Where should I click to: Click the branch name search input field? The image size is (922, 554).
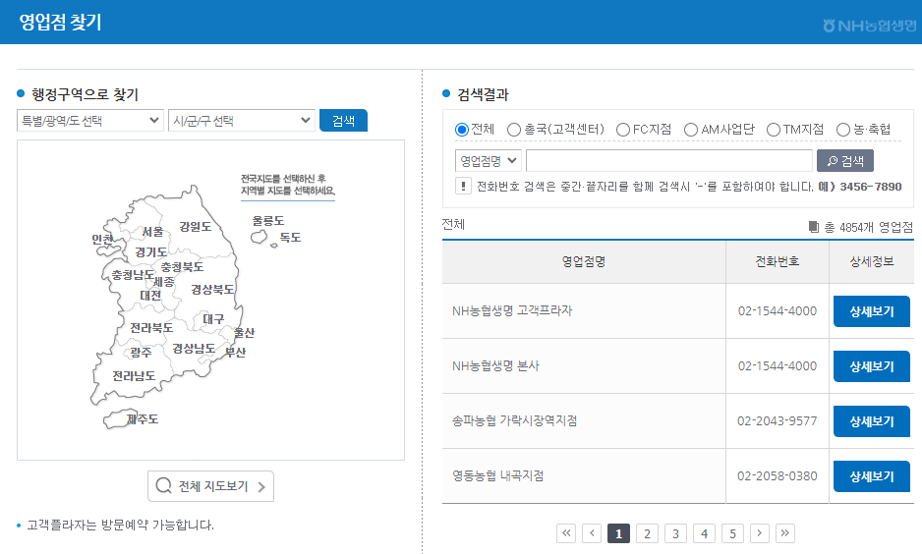669,160
